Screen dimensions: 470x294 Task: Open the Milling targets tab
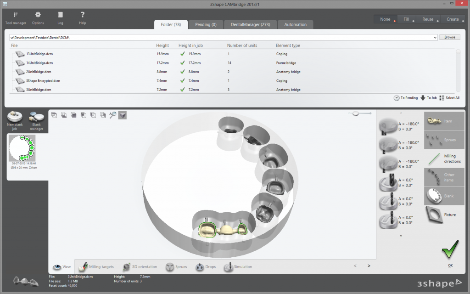click(96, 267)
